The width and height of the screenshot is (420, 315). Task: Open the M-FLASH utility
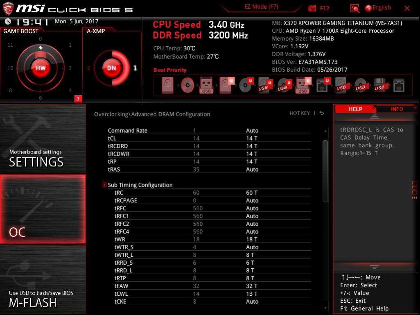point(43,280)
